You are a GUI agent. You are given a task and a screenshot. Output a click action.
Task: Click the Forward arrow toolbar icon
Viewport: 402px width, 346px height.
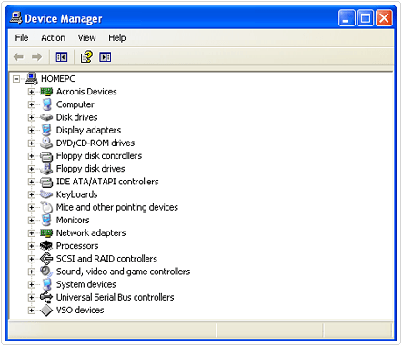coord(36,57)
